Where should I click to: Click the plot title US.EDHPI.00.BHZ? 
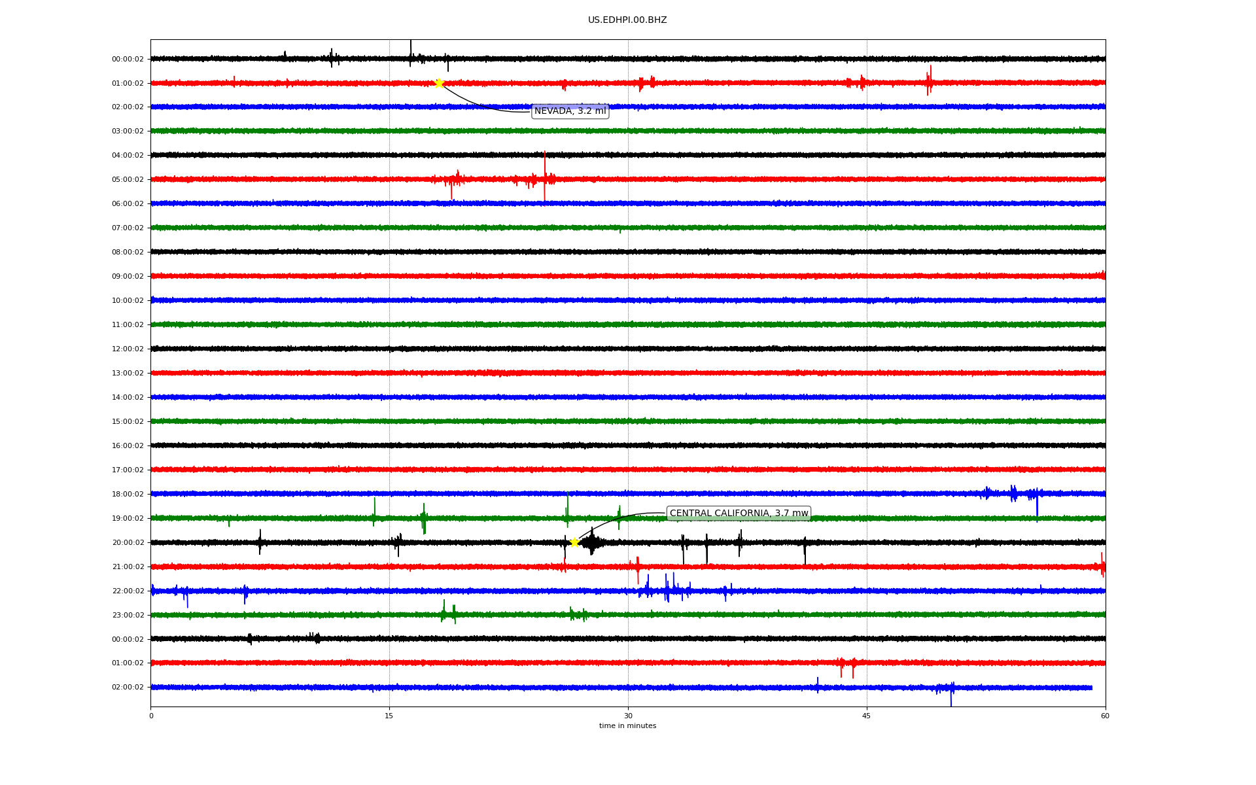627,20
